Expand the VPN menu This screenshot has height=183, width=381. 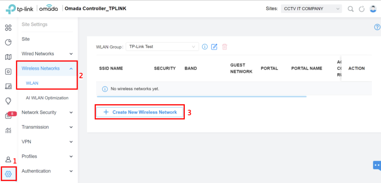click(47, 142)
